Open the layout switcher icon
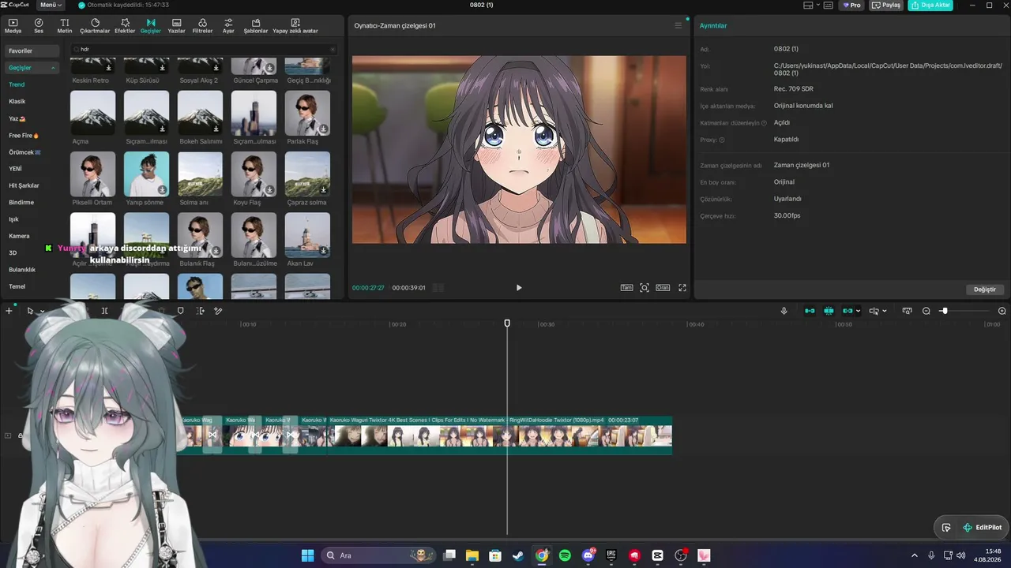 (x=807, y=5)
